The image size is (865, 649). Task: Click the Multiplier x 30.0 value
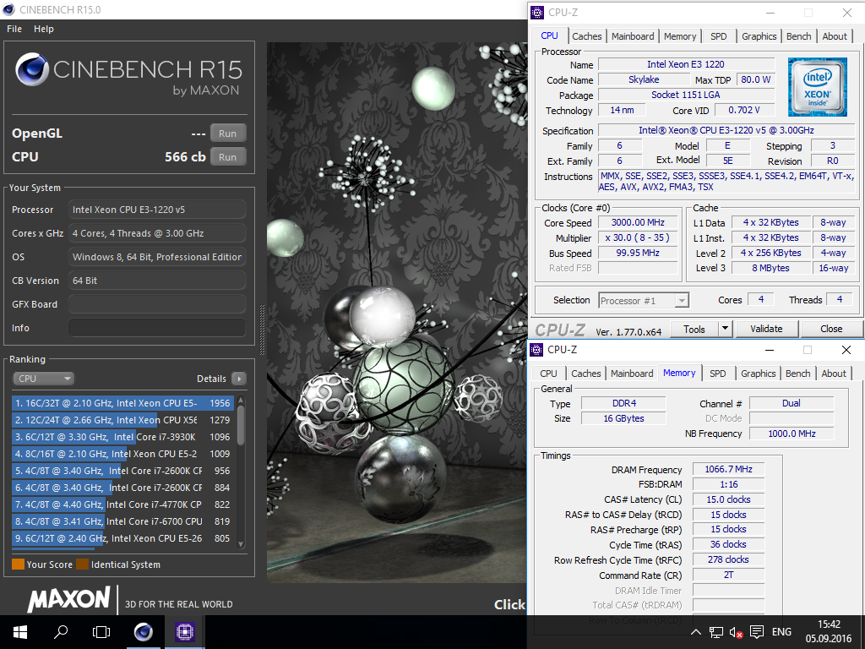click(638, 237)
